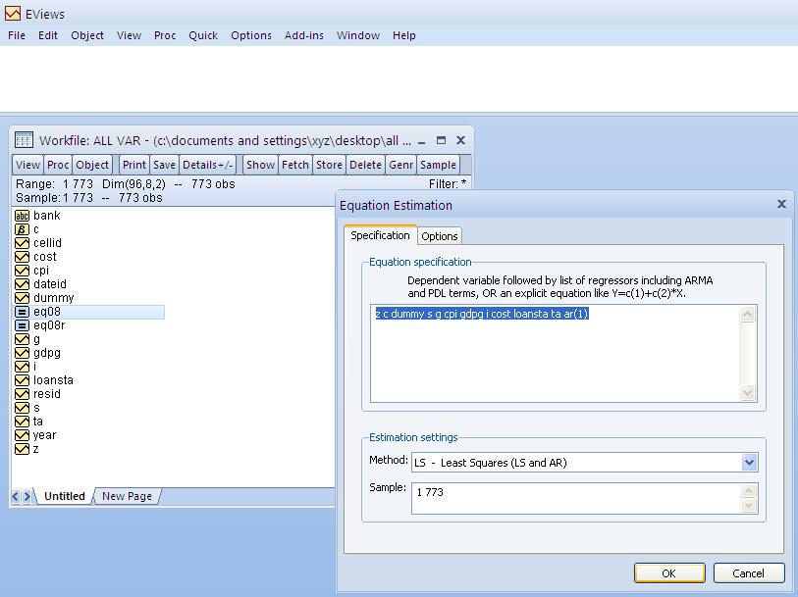The width and height of the screenshot is (798, 597).
Task: Select the loansta series icon
Action: click(22, 380)
